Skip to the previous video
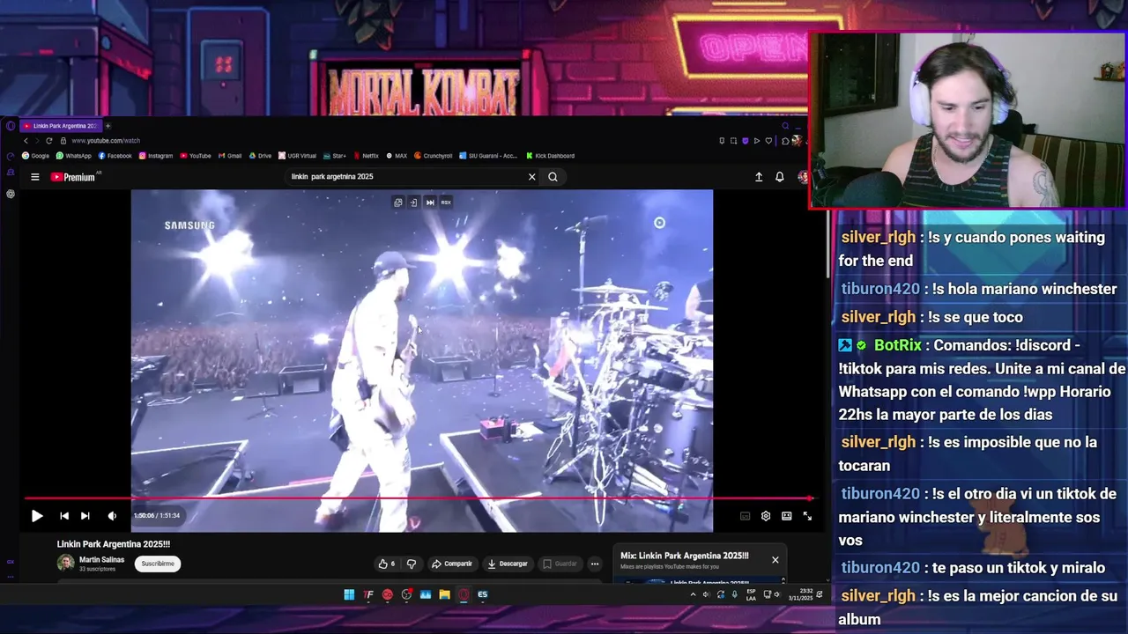 pos(64,516)
